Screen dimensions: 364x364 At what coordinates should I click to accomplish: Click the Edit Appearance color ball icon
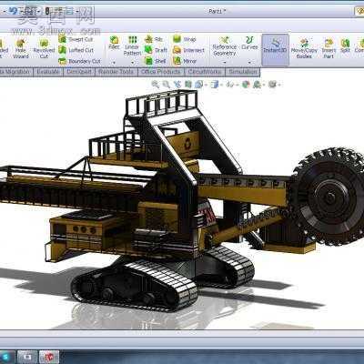tap(246, 84)
